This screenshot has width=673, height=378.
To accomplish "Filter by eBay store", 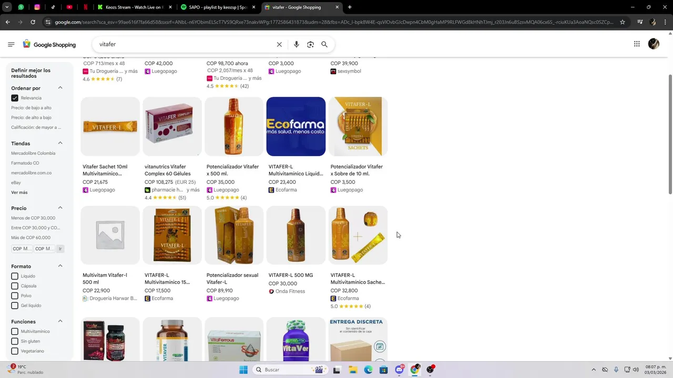I will (x=16, y=183).
